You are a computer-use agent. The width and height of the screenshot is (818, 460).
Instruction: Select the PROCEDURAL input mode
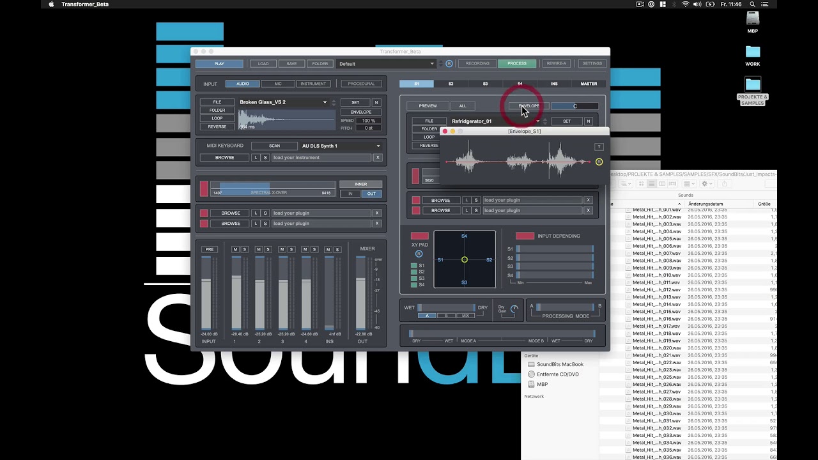(x=361, y=84)
